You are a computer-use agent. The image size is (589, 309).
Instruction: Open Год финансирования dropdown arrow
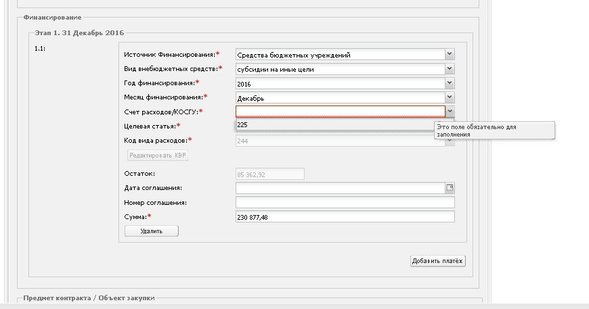coord(450,83)
